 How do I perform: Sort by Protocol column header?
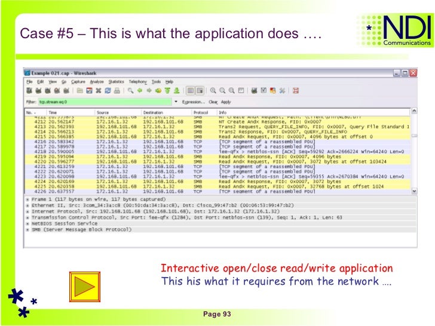204,112
